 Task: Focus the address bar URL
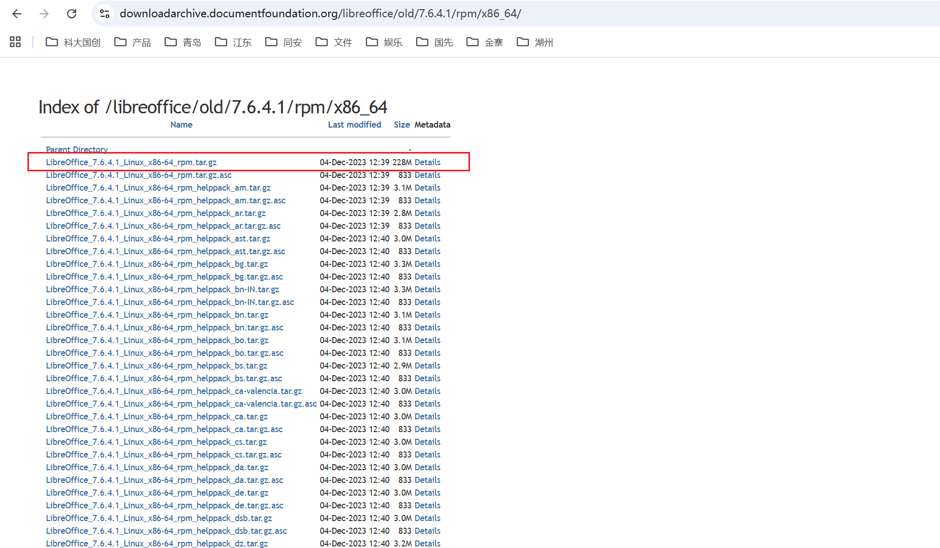(321, 14)
